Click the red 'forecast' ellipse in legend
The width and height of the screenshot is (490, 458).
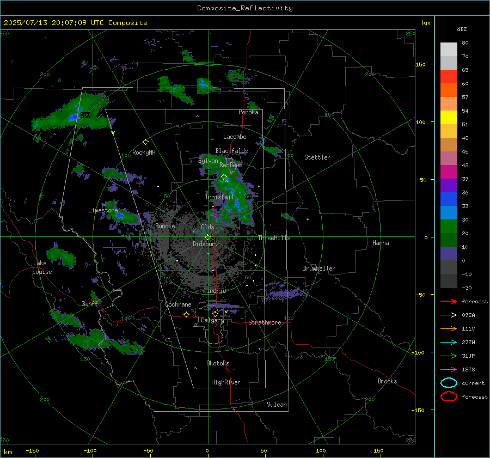click(x=449, y=396)
